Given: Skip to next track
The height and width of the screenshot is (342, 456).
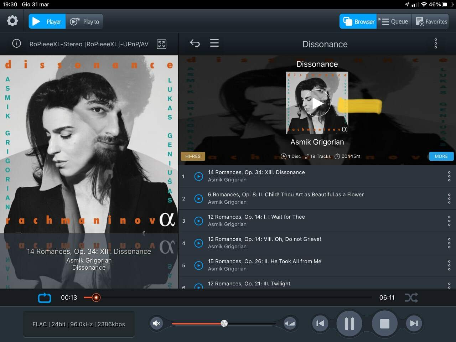Looking at the screenshot, I should point(414,323).
